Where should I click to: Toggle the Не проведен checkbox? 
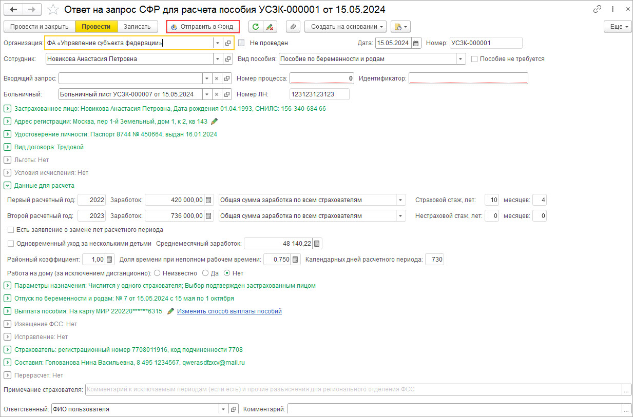coord(241,43)
